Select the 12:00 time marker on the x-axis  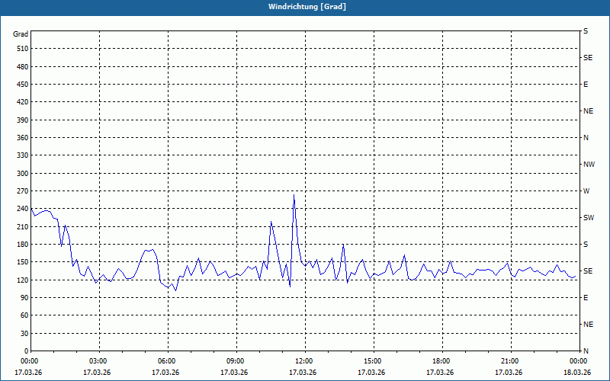304,361
